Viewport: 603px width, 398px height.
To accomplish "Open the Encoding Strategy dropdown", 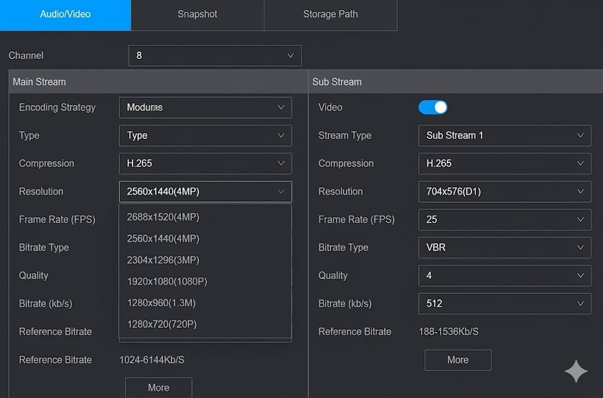I will pos(205,107).
